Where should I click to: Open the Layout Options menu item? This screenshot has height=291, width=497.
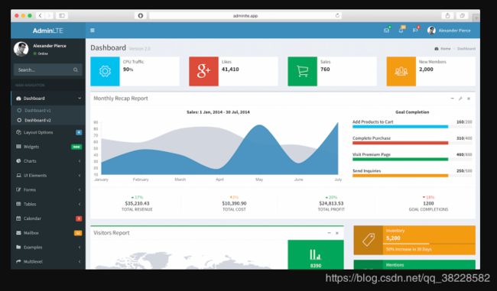click(x=48, y=132)
